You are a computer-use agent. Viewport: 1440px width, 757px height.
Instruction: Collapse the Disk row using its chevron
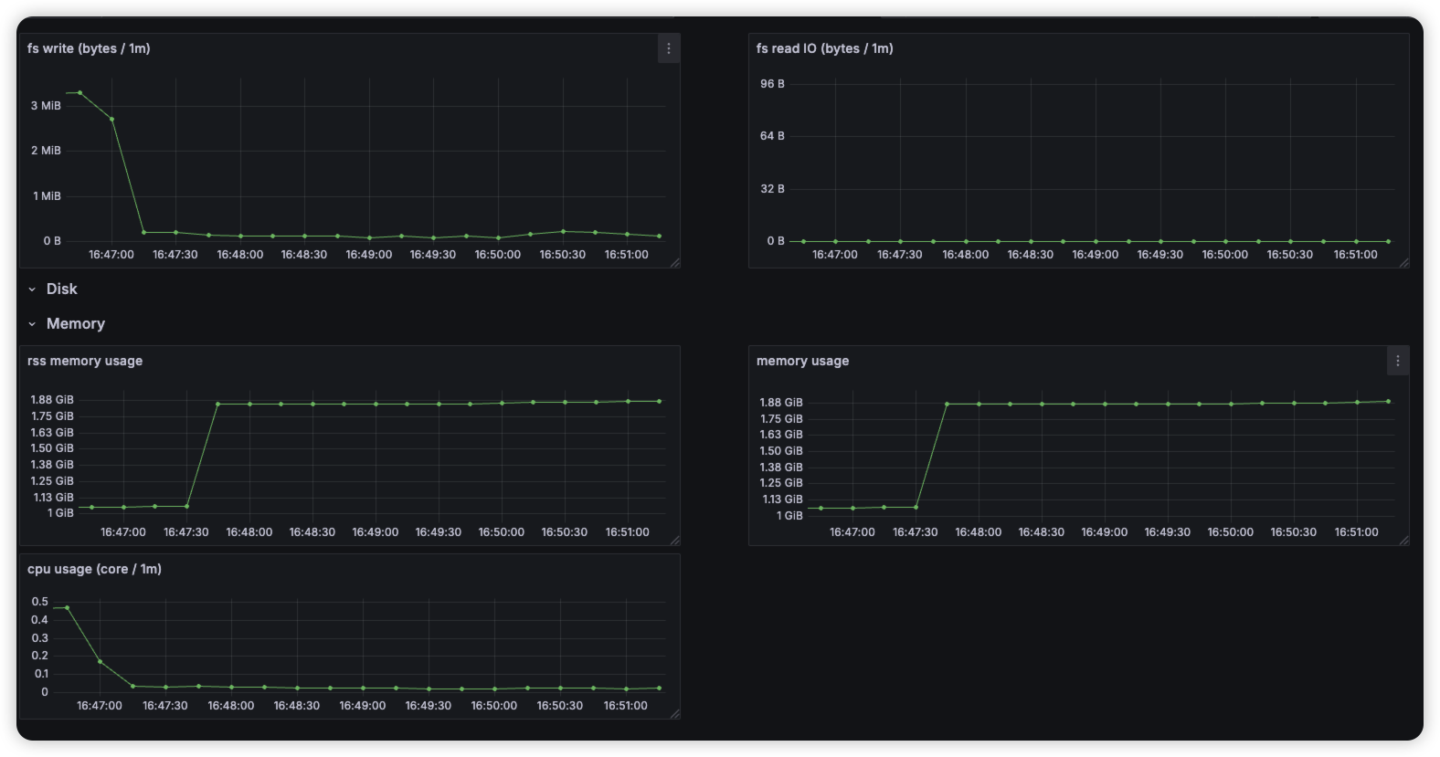[32, 289]
